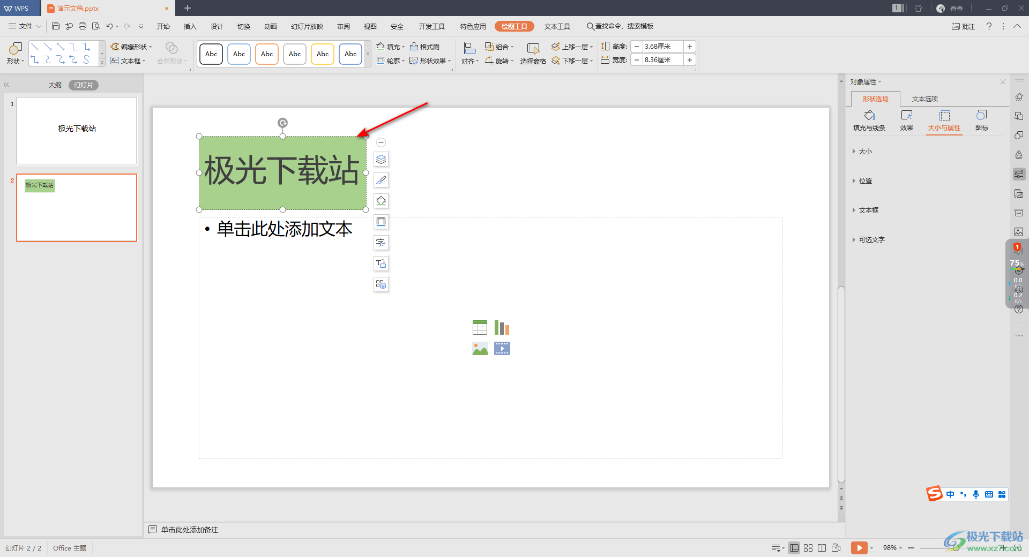Click 上移一层 bring forward
The height and width of the screenshot is (557, 1029).
coord(572,47)
